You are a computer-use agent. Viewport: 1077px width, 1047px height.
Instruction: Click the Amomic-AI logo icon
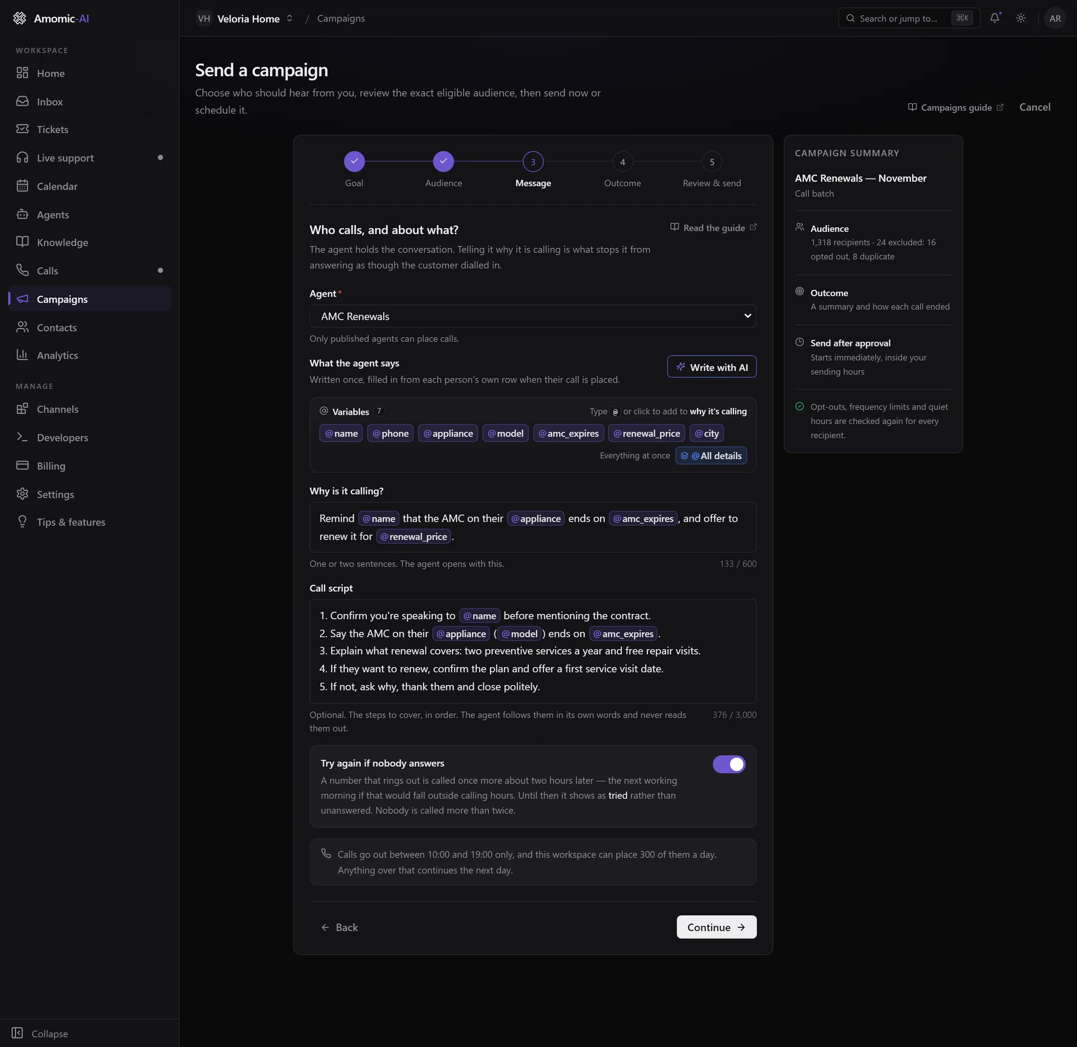click(x=20, y=18)
